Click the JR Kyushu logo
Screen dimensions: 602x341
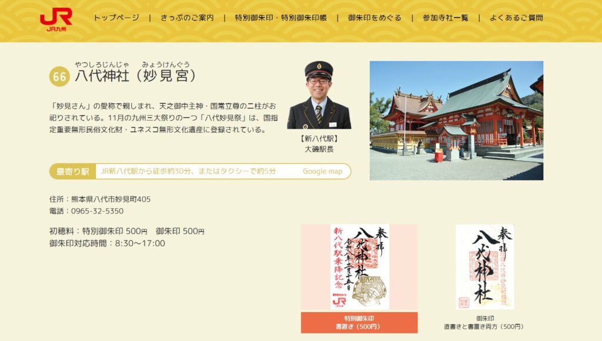[56, 19]
